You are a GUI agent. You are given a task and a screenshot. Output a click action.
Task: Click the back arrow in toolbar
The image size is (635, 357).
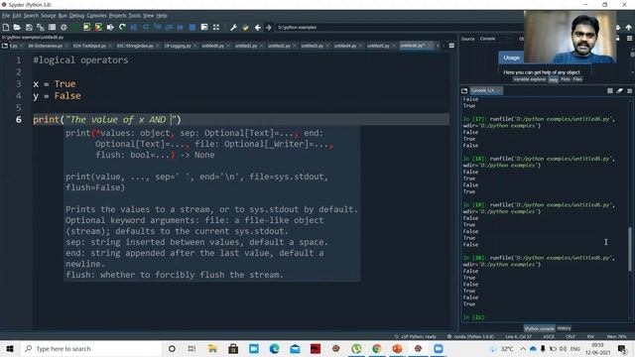[258, 27]
